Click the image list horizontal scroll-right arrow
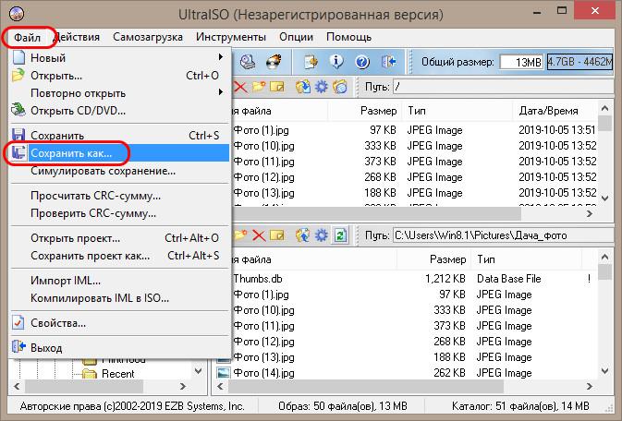 point(590,213)
